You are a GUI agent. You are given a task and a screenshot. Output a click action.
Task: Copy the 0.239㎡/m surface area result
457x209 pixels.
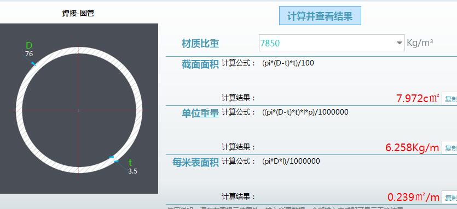[450, 198]
